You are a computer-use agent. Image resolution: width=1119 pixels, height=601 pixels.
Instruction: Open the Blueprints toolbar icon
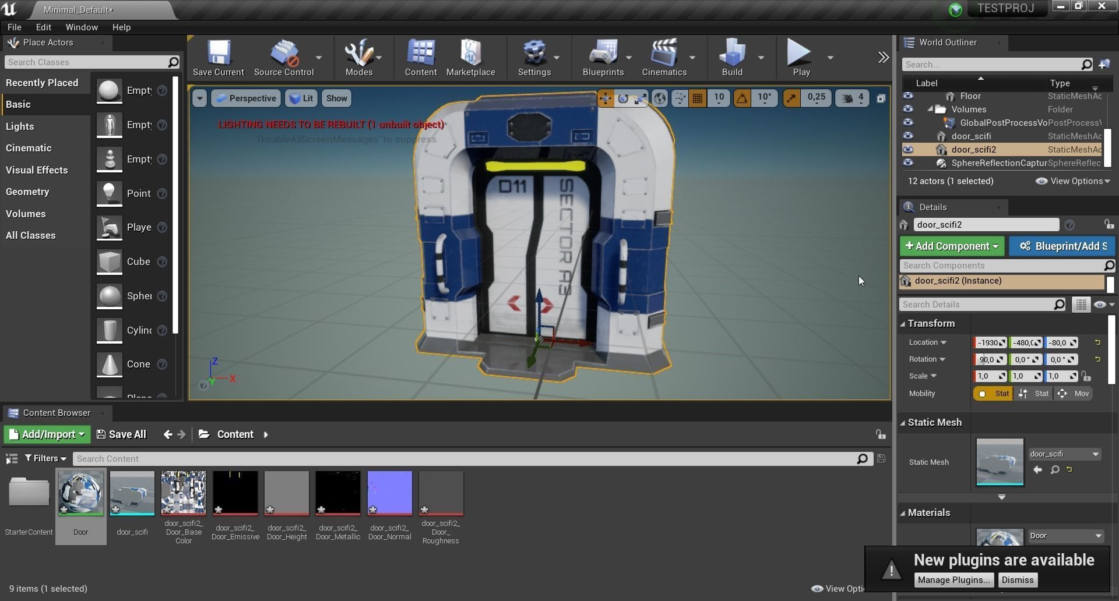tap(603, 58)
